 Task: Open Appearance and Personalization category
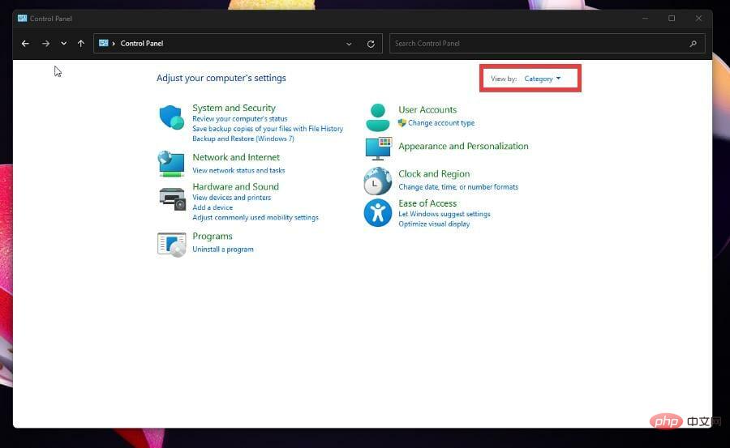463,146
